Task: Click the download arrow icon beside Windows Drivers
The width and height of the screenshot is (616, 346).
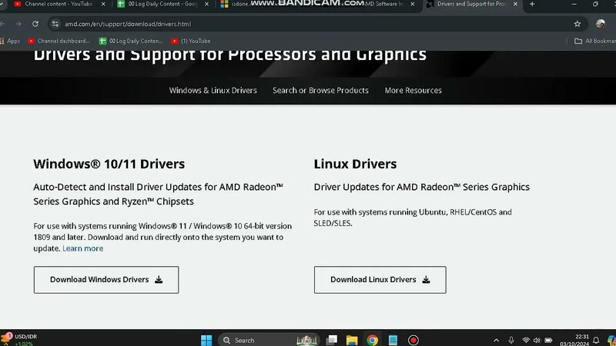Action: click(x=159, y=280)
